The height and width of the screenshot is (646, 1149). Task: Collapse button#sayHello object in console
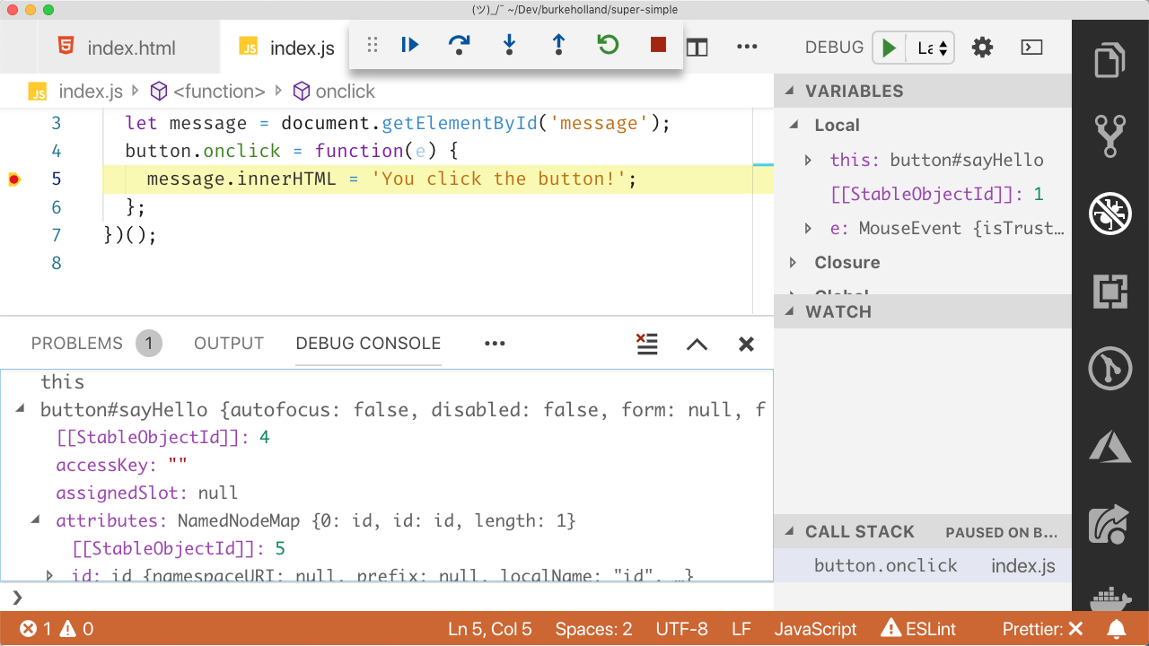click(20, 410)
